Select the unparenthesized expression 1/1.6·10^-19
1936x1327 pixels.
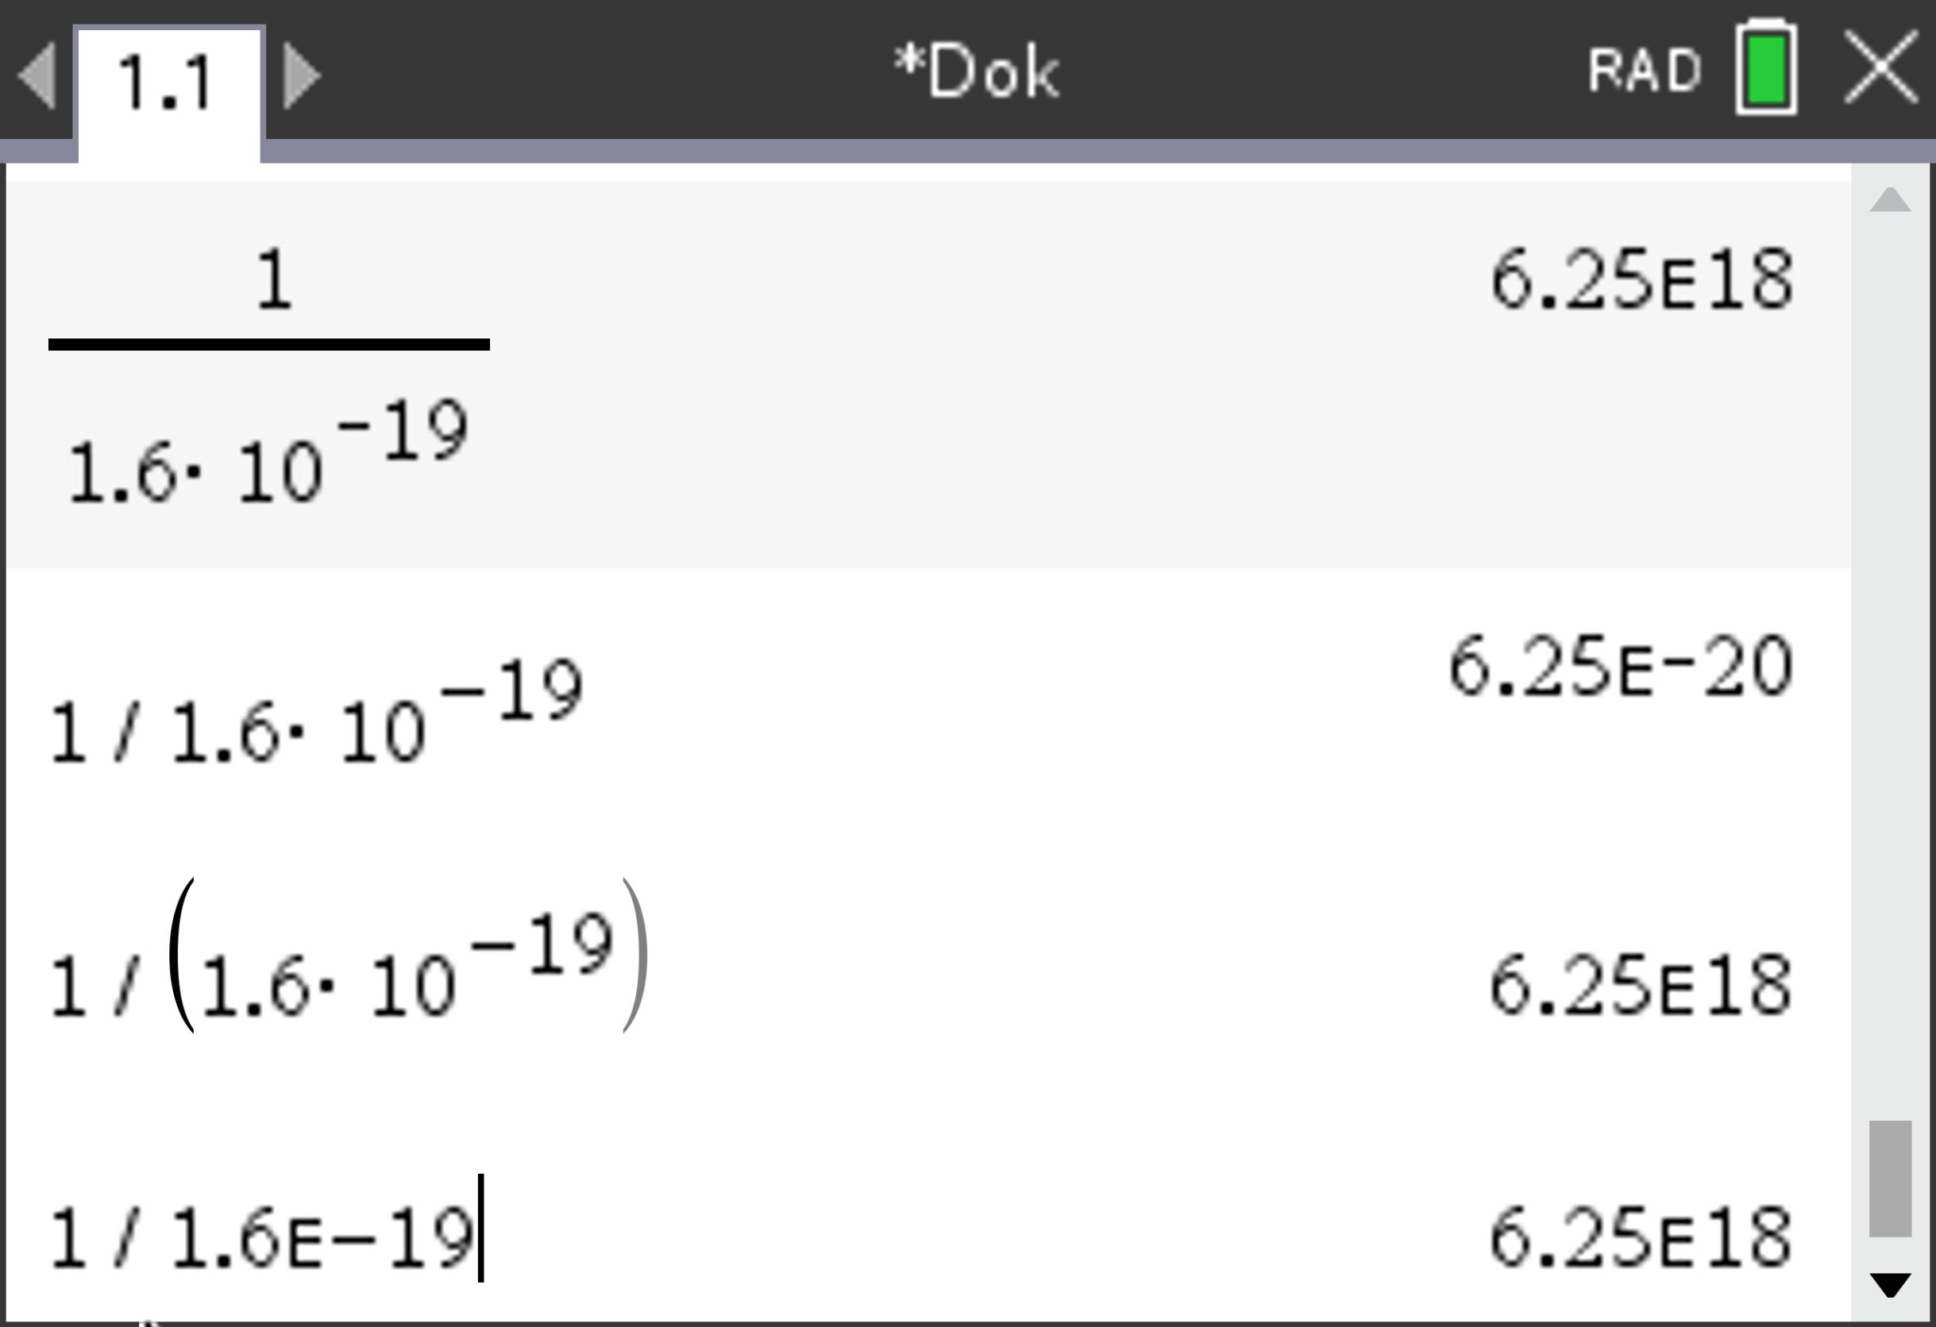(317, 714)
